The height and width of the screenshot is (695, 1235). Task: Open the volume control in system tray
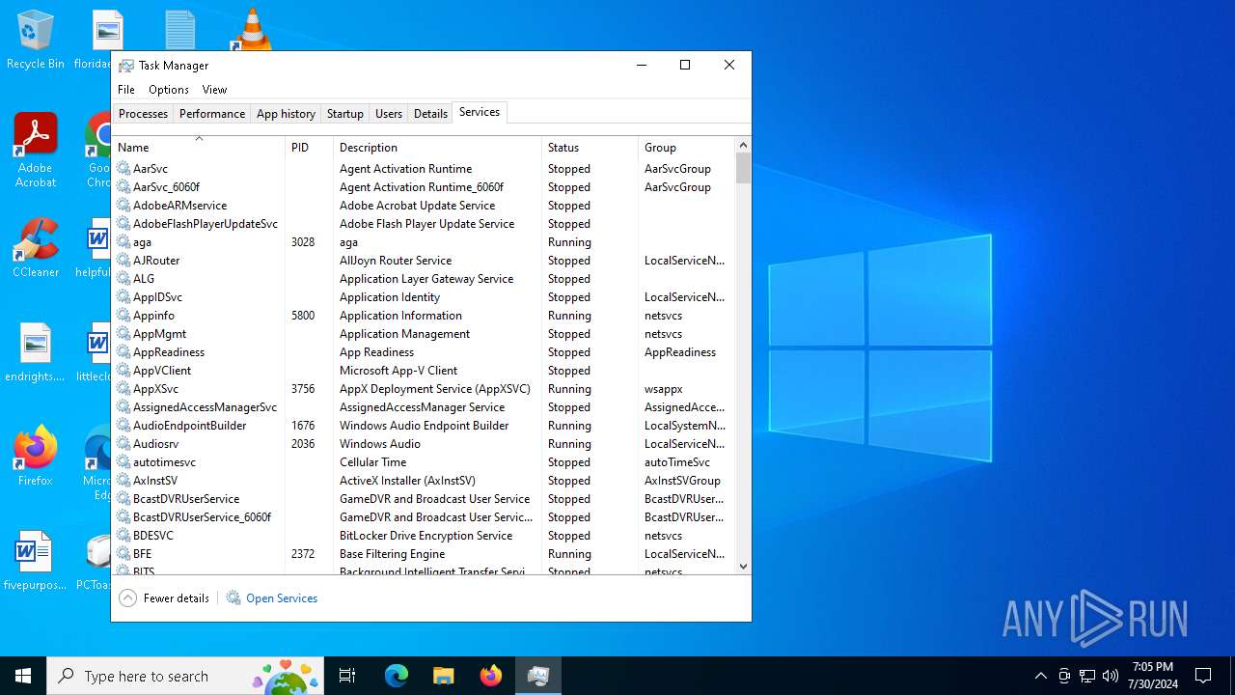(1111, 676)
